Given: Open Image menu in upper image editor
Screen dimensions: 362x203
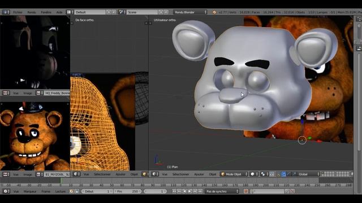Looking at the screenshot, I should (28, 93).
